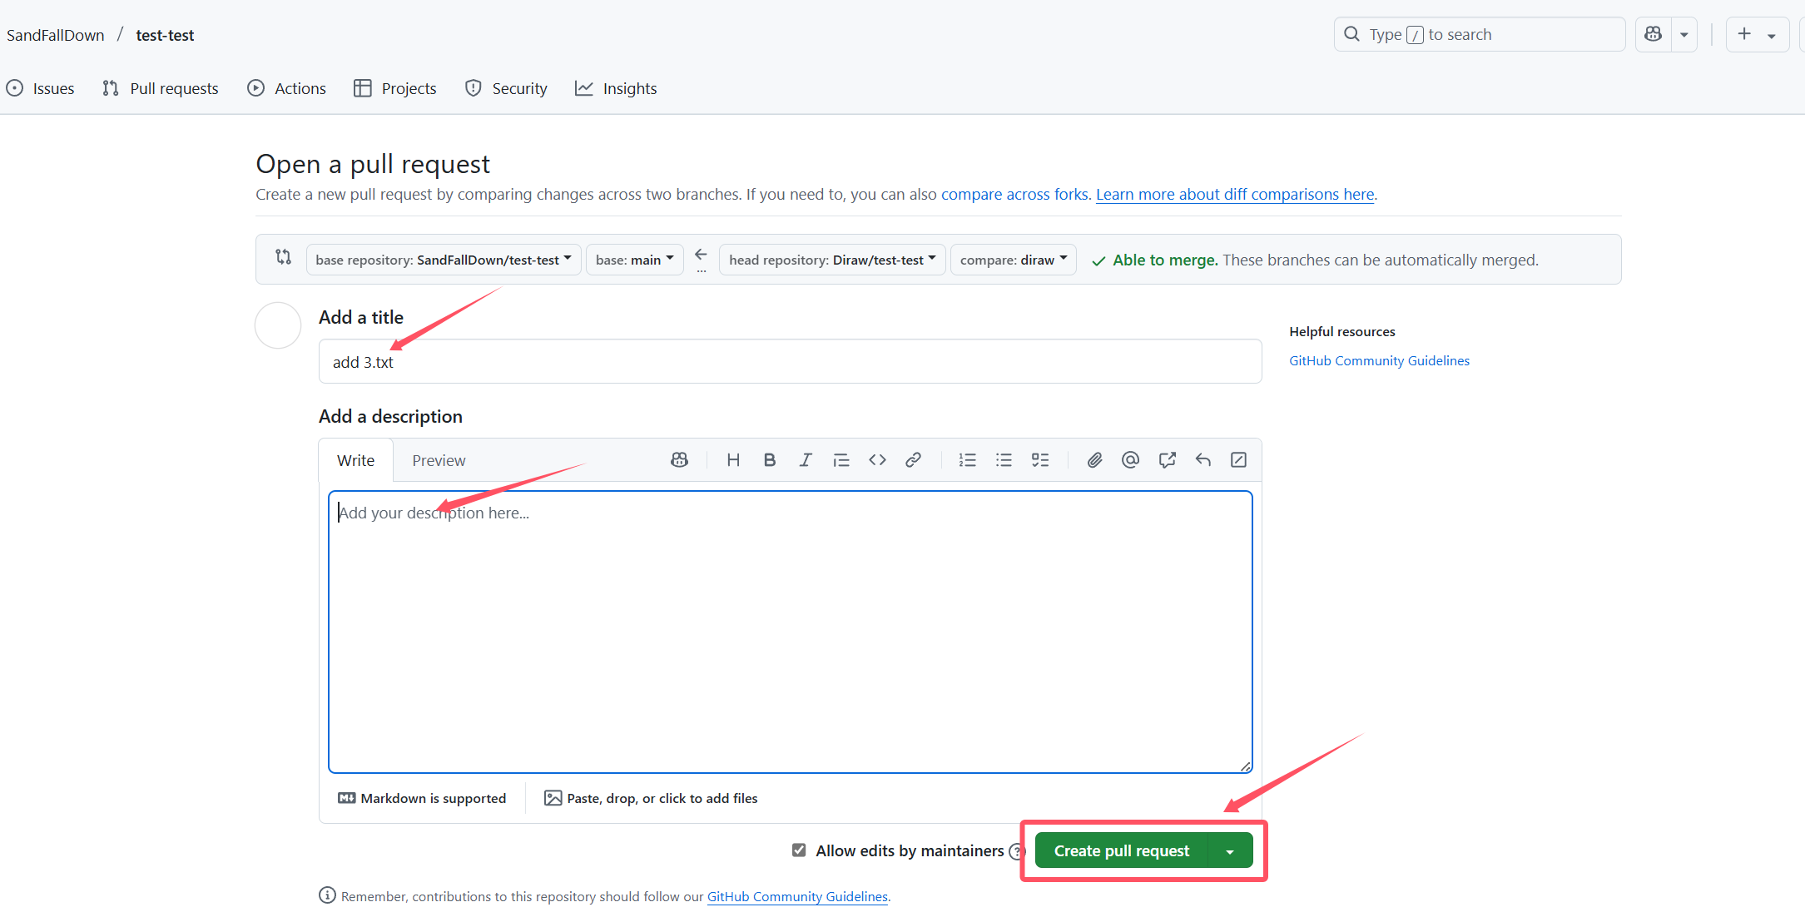The height and width of the screenshot is (922, 1805).
Task: Focus the title input field
Action: coord(790,361)
